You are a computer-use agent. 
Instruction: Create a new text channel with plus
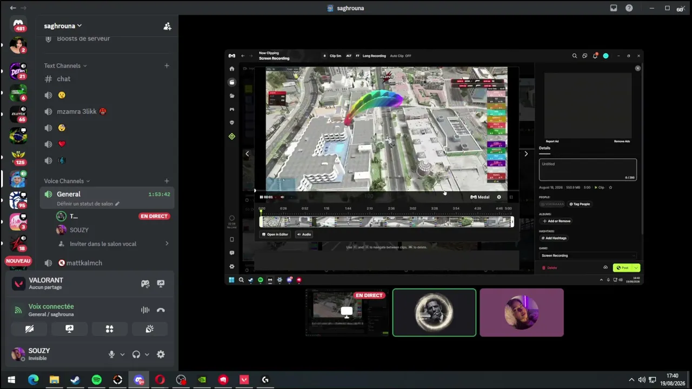coord(167,66)
